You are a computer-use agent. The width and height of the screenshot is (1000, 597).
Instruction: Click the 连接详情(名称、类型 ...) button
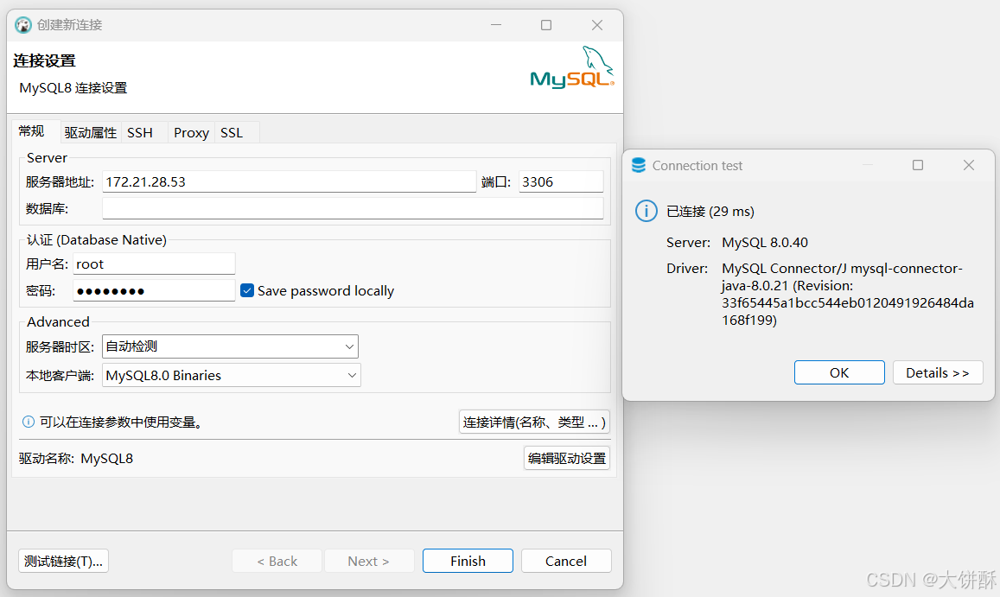(534, 422)
